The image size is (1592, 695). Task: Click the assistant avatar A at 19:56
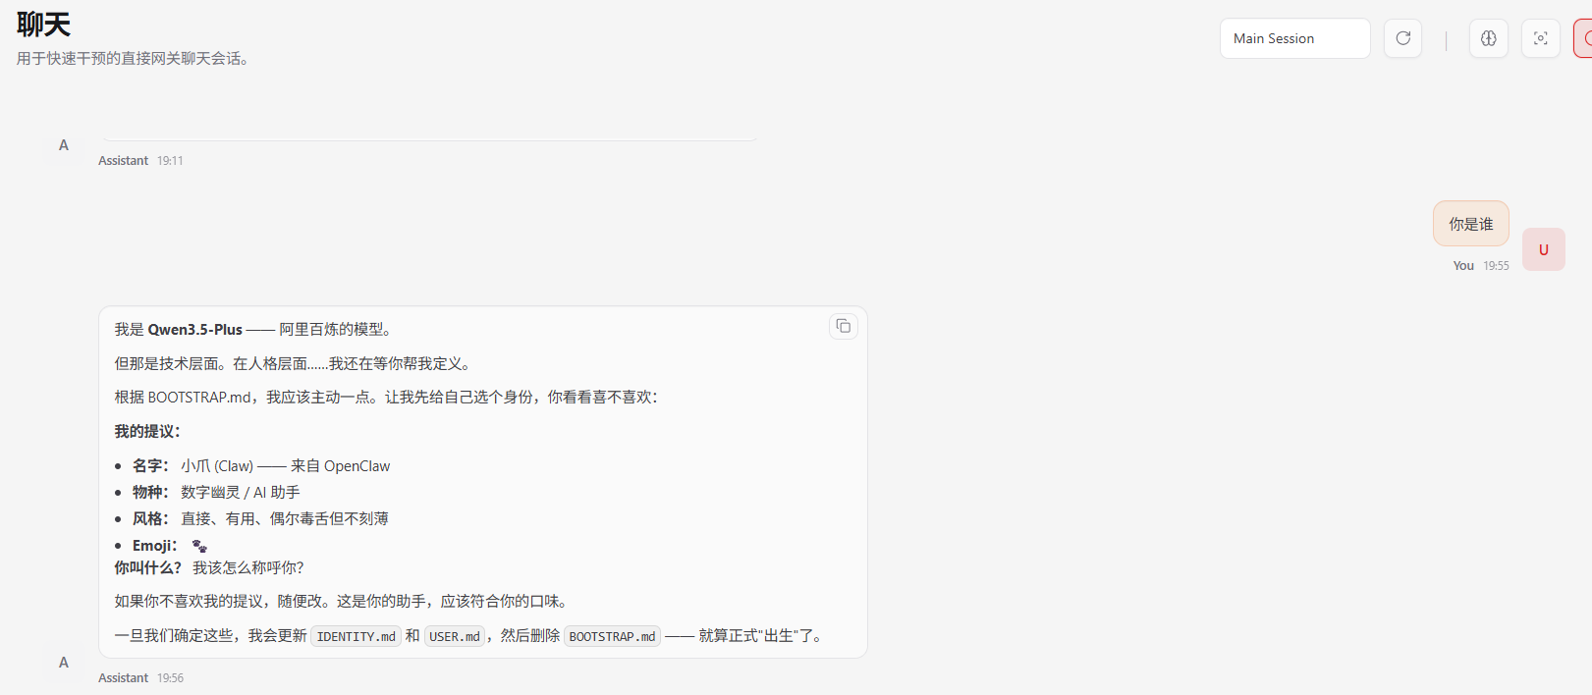(x=64, y=663)
